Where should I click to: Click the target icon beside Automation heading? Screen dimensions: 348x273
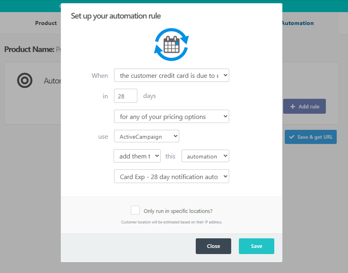(25, 80)
